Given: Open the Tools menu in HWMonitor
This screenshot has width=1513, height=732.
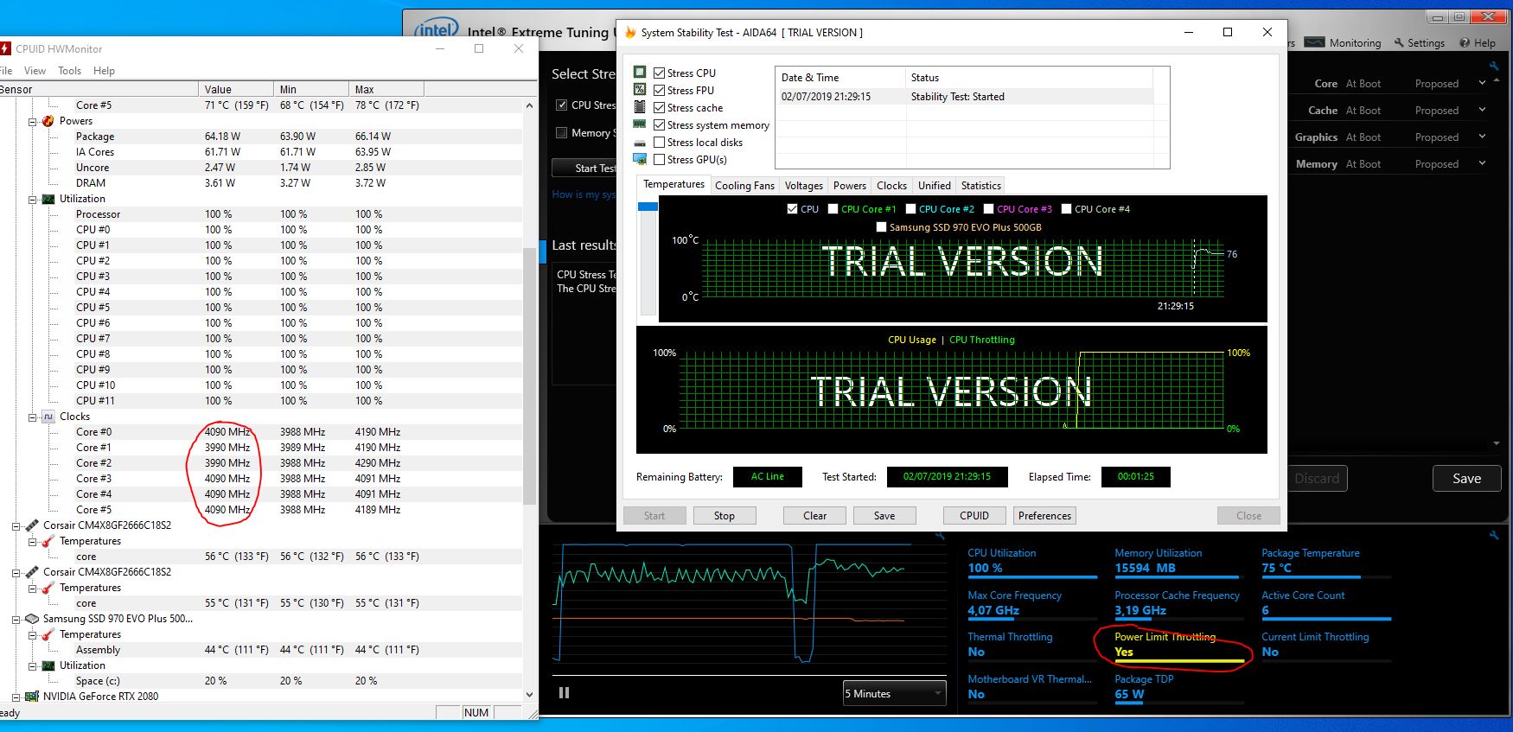Looking at the screenshot, I should tap(69, 71).
